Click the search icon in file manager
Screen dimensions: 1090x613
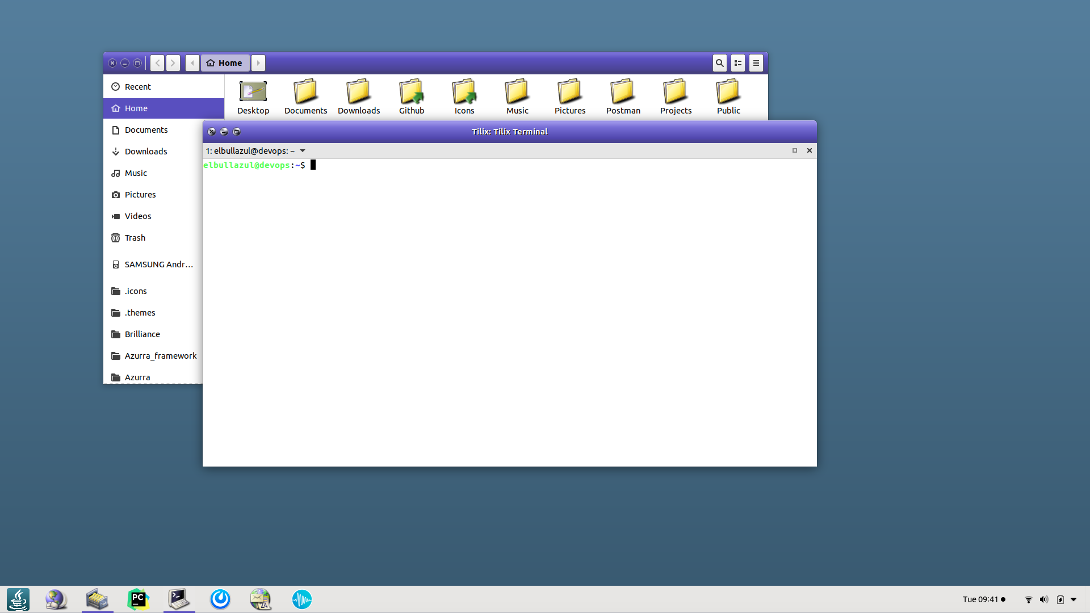pos(719,63)
